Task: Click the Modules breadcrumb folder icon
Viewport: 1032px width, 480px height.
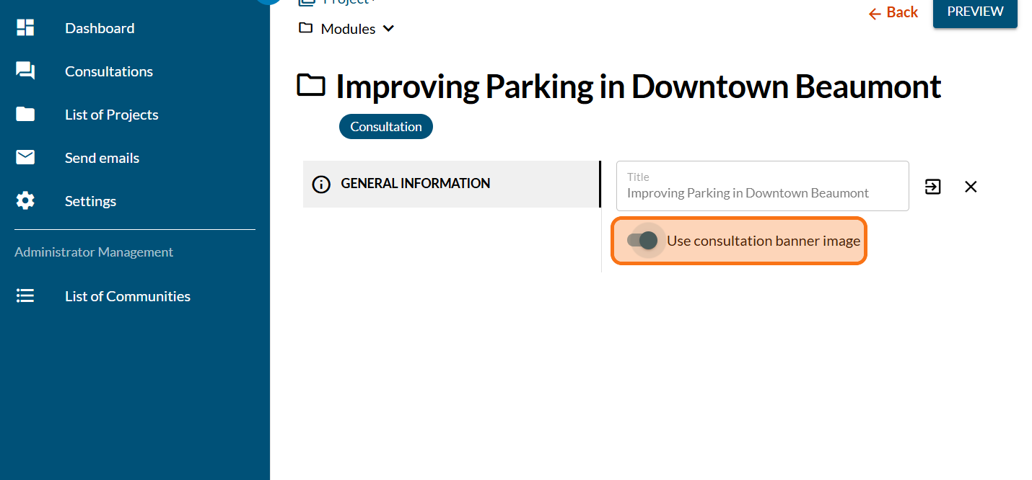Action: pyautogui.click(x=306, y=28)
